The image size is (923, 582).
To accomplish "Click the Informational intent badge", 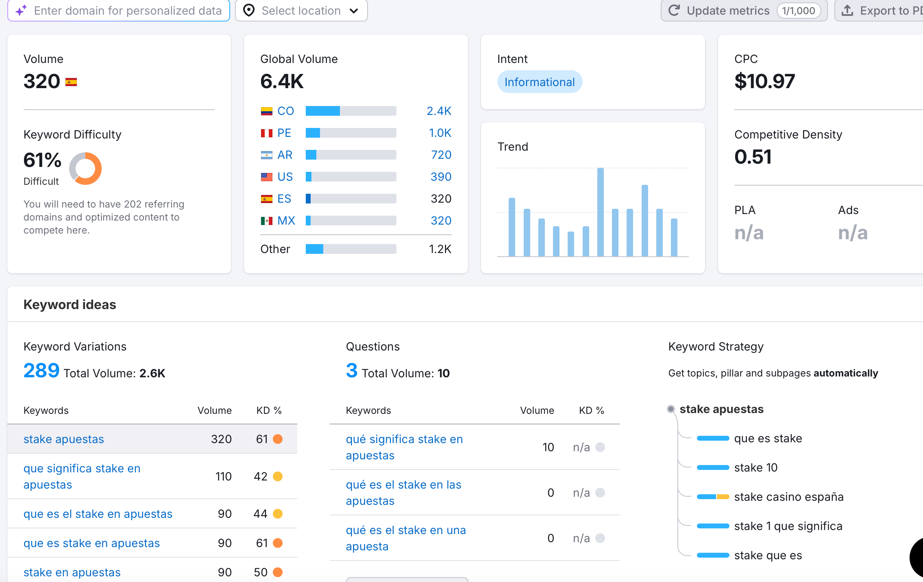I will (539, 82).
